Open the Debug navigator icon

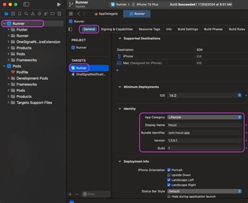[45, 14]
